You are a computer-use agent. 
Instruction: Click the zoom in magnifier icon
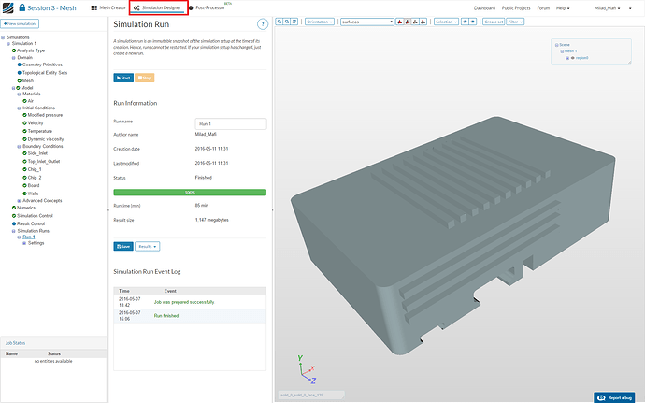click(x=279, y=21)
